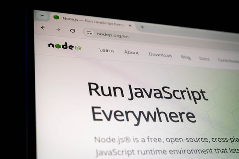
Task: Open the Docs navigation link
Action: click(205, 59)
